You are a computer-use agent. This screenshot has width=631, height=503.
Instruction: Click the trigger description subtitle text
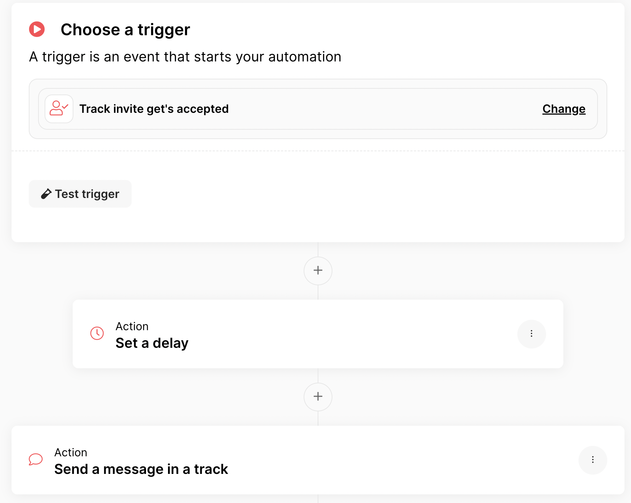185,57
